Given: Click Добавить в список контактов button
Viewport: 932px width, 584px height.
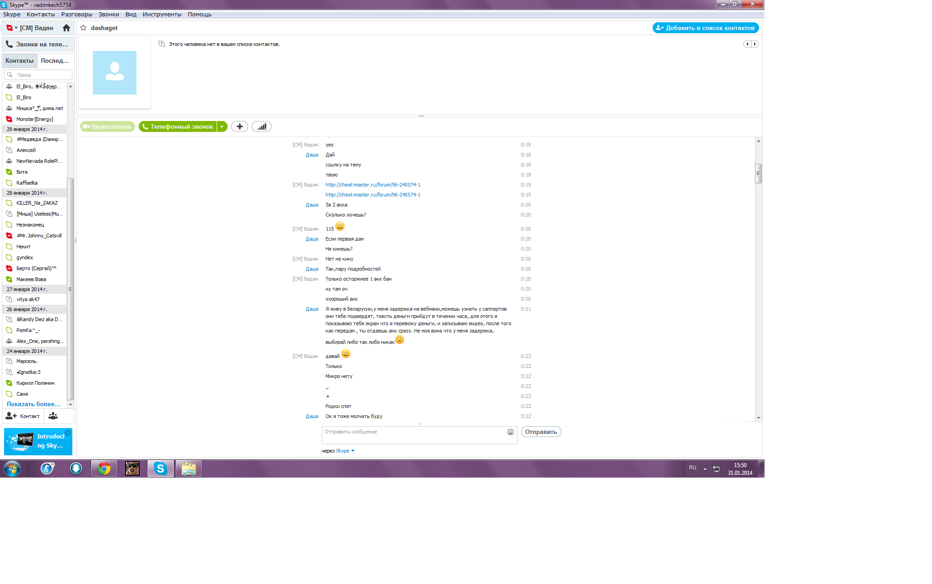Looking at the screenshot, I should 705,28.
